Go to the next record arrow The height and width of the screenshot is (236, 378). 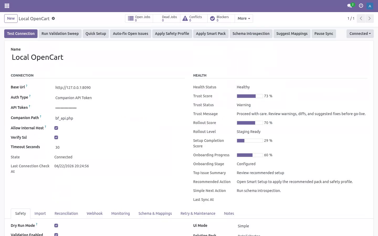pyautogui.click(x=369, y=18)
